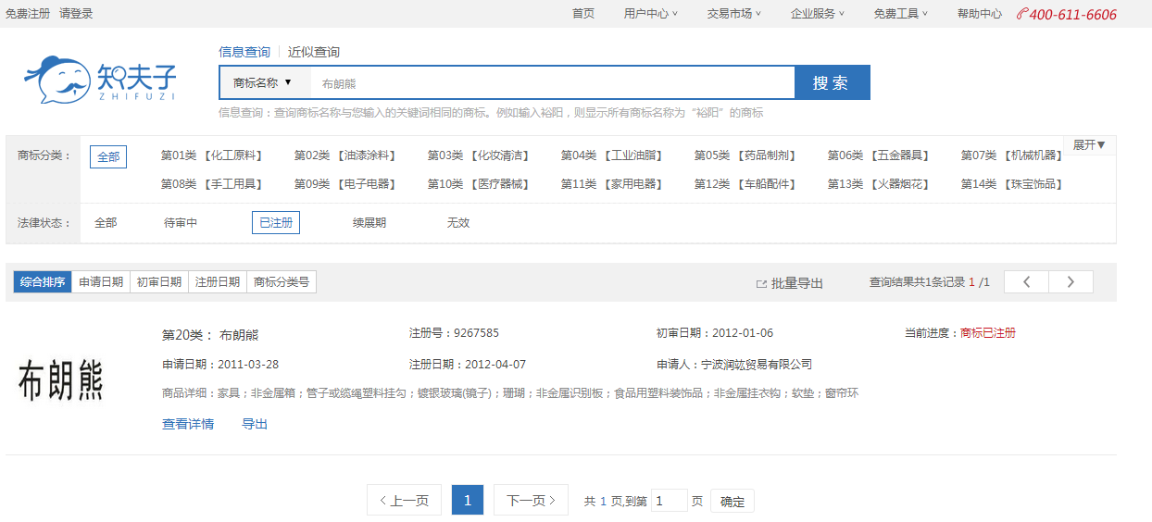The image size is (1152, 522).
Task: Open the 用户中心 dropdown menu
Action: 650,14
